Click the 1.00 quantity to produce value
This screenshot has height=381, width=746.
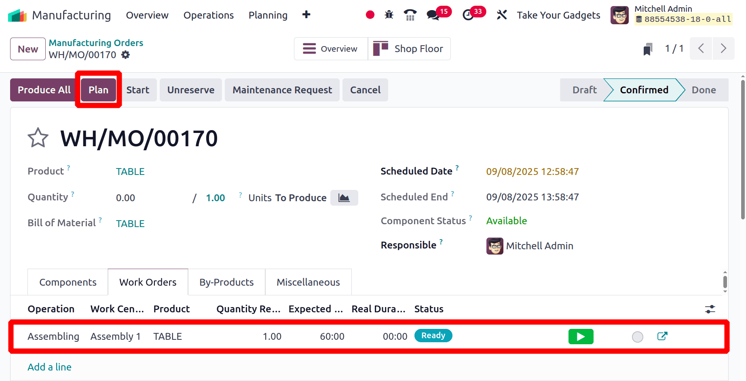coord(216,198)
